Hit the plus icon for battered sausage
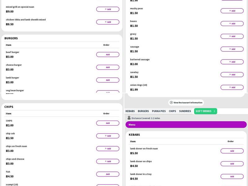This screenshot has height=186, width=248. pyautogui.click(x=230, y=62)
